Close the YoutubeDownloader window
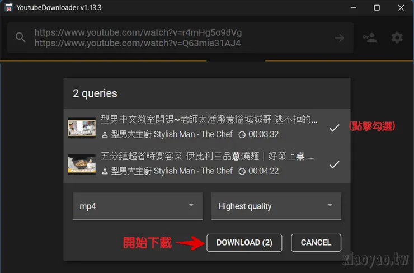 click(401, 8)
